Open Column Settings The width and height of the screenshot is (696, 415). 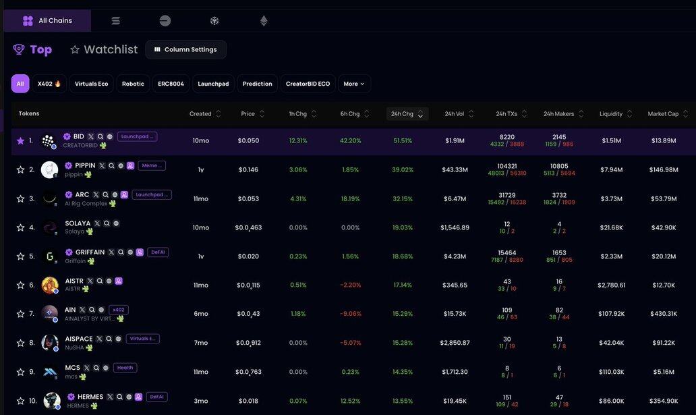coord(185,49)
